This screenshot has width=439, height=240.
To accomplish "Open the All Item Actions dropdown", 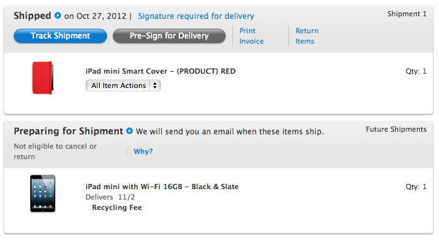I will (123, 85).
